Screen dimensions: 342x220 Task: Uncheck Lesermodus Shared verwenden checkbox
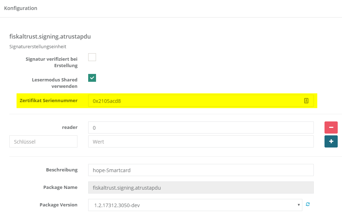(x=92, y=78)
